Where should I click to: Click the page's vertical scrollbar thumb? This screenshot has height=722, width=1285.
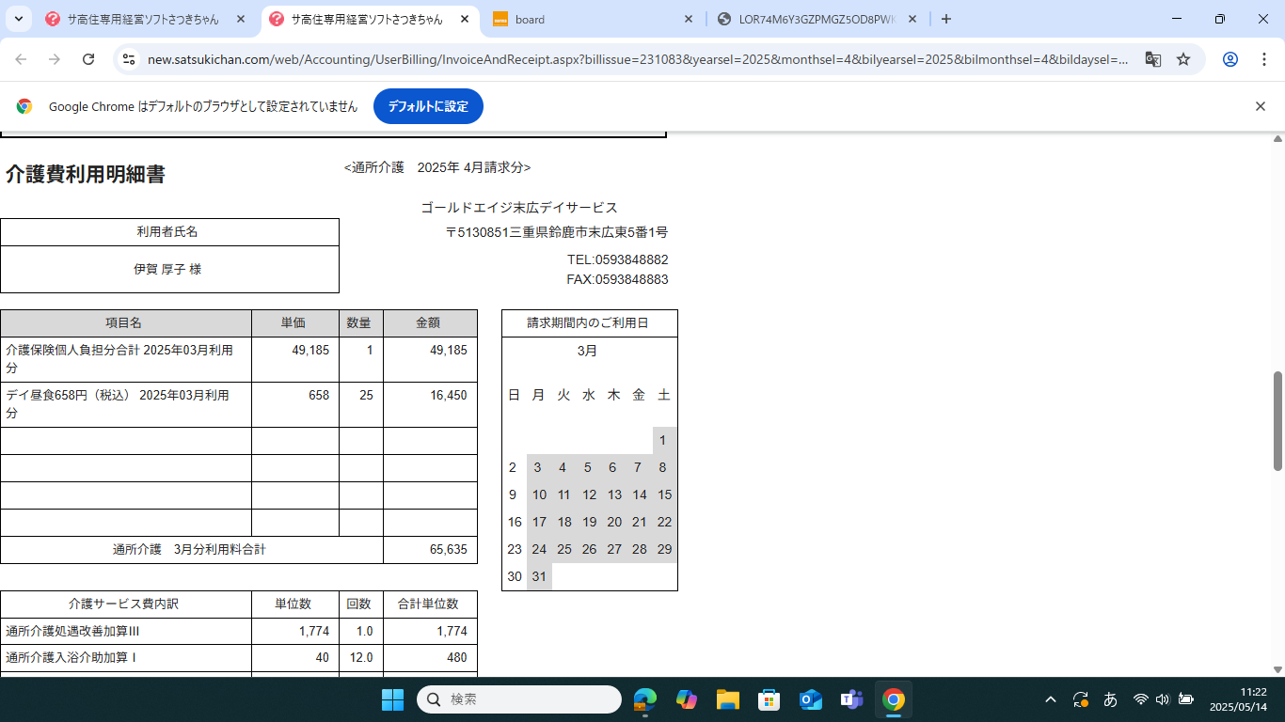point(1277,420)
